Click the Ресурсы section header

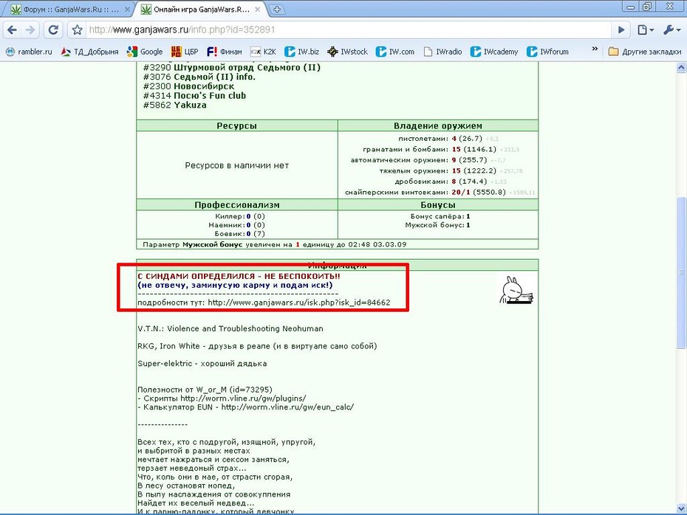236,126
